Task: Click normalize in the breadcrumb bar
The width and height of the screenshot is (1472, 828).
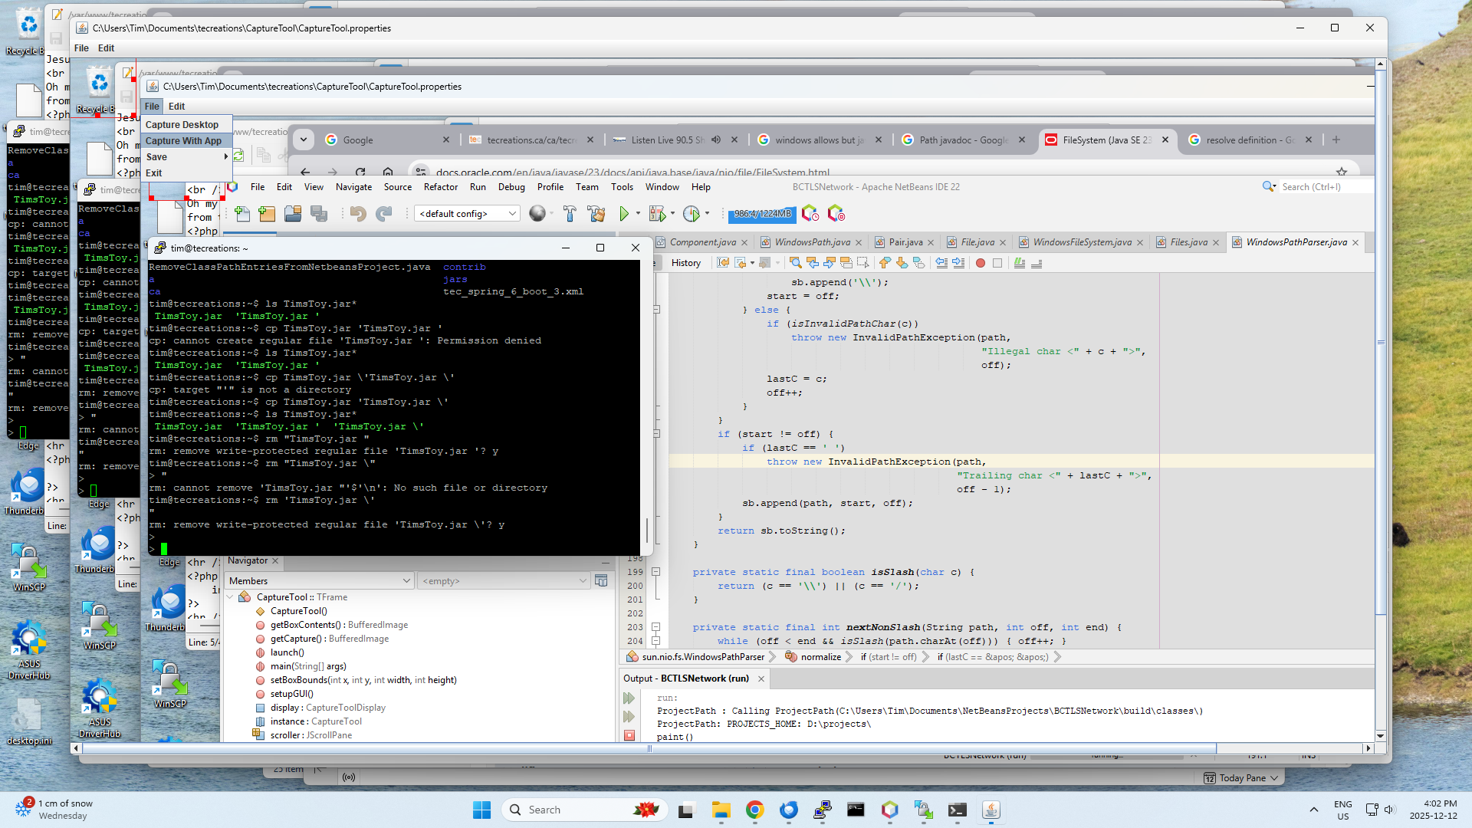Action: click(821, 657)
